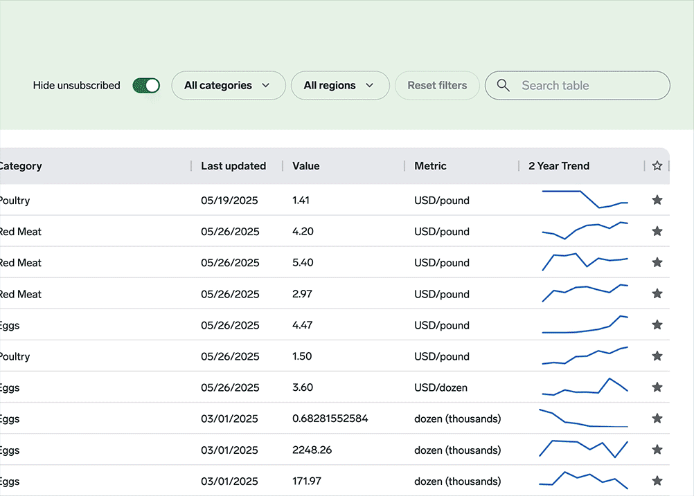Click the 2 Year Trend column header
The height and width of the screenshot is (496, 694).
(x=559, y=166)
